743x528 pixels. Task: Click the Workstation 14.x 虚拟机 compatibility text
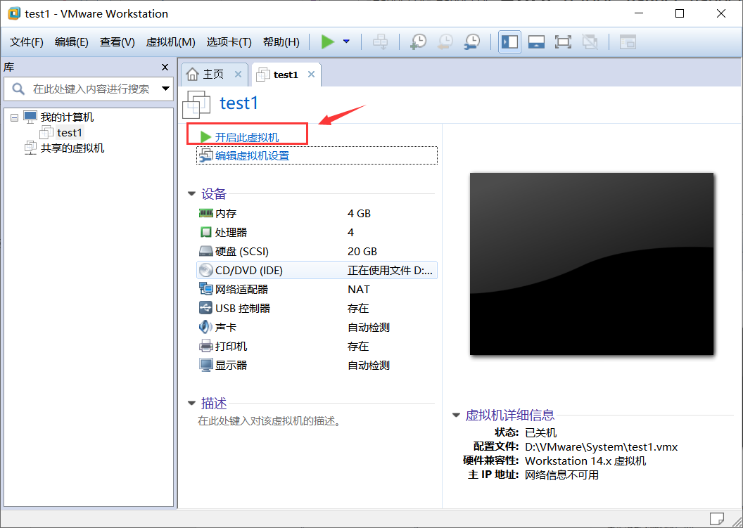point(585,461)
